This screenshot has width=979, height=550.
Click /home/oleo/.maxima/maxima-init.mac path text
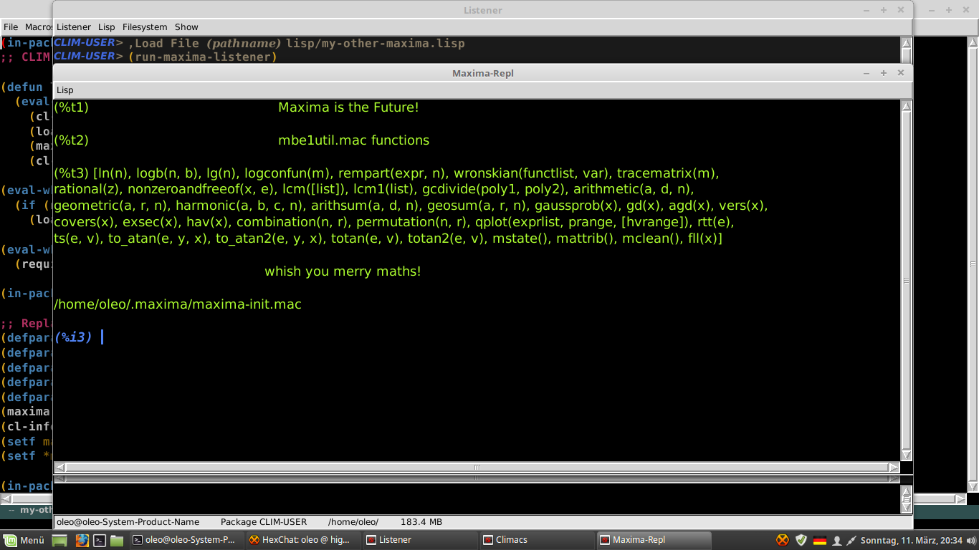(178, 304)
